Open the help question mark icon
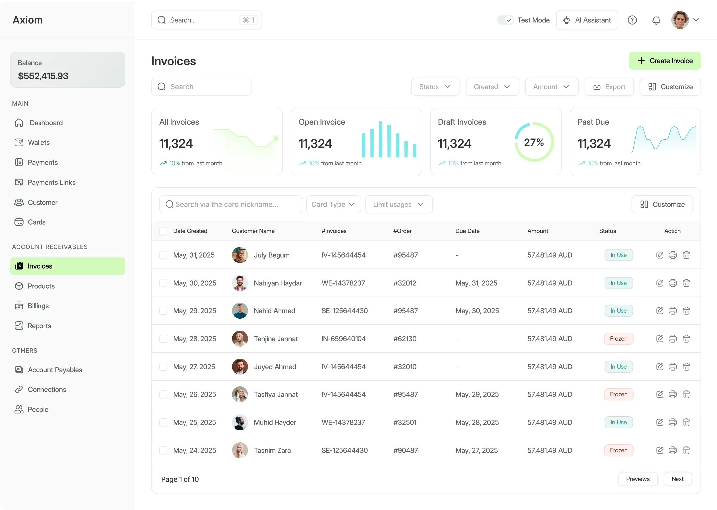 click(x=632, y=20)
